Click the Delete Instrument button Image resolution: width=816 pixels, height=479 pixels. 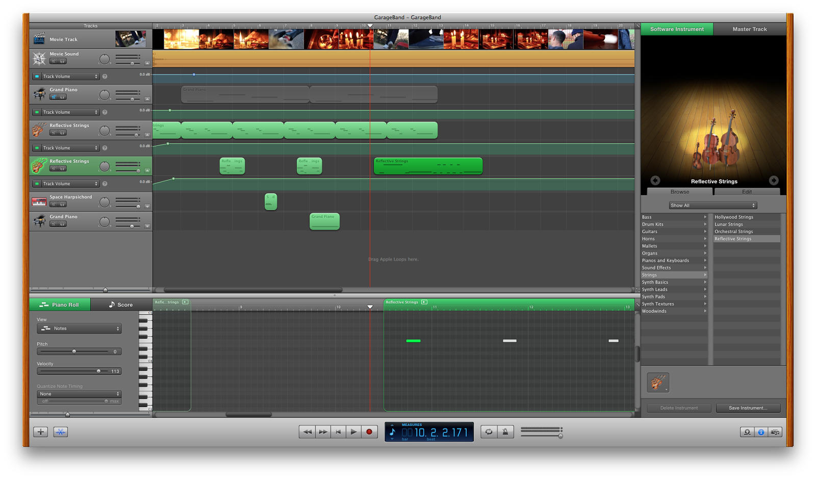[679, 408]
